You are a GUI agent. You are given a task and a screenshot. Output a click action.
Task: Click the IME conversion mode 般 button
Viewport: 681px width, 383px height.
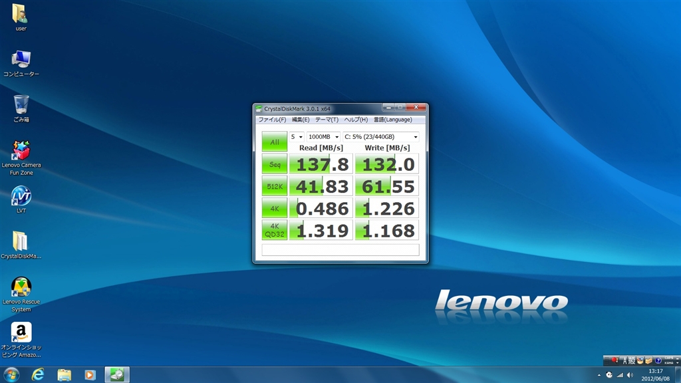click(x=632, y=360)
